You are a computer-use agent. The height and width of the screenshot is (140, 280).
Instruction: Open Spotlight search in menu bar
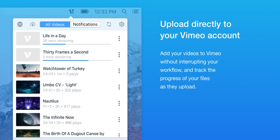click(x=124, y=11)
